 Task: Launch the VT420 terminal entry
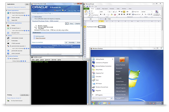(16, 43)
